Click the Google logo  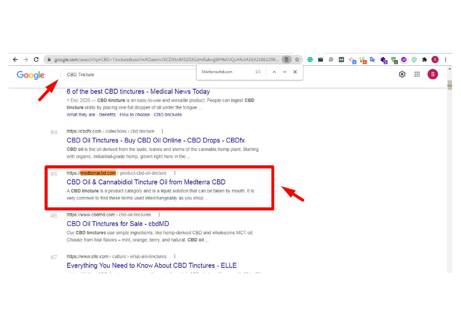point(31,75)
